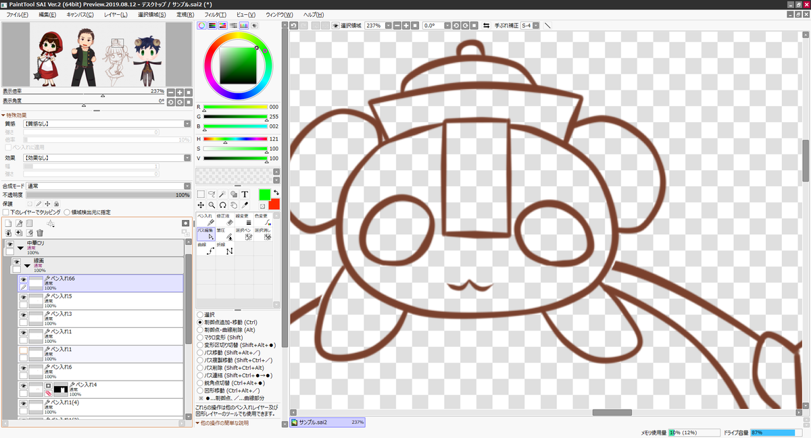This screenshot has width=811, height=438.
Task: Create a new pen-ink linework layer icon
Action: (x=20, y=223)
